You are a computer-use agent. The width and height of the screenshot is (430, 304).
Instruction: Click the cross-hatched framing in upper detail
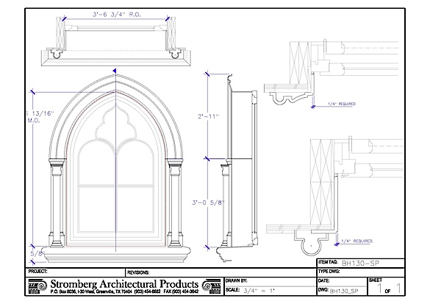[301, 63]
